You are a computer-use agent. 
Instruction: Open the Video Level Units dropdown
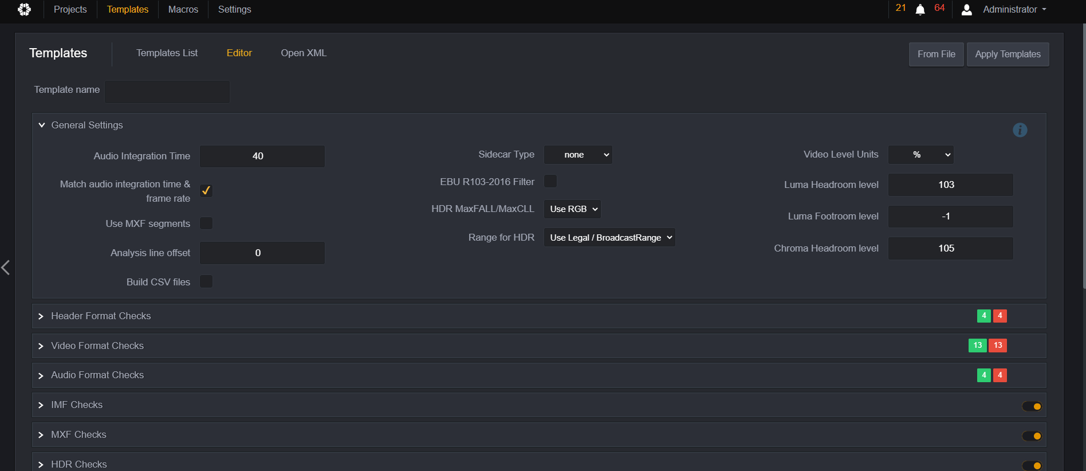(x=920, y=155)
